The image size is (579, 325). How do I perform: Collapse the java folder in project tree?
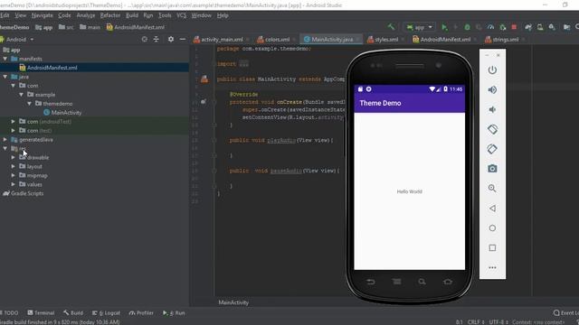[5, 77]
